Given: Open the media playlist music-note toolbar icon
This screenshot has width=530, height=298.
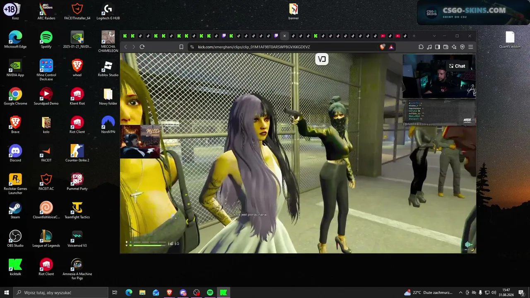Looking at the screenshot, I should (429, 47).
